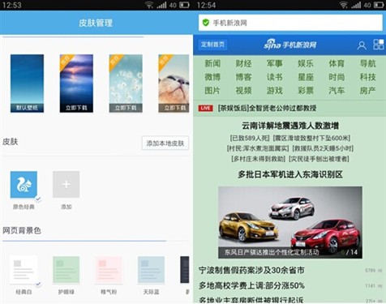Viewport: 386px width, 304px height.
Task: Click the 网页背景色 section heading
Action: (22, 230)
